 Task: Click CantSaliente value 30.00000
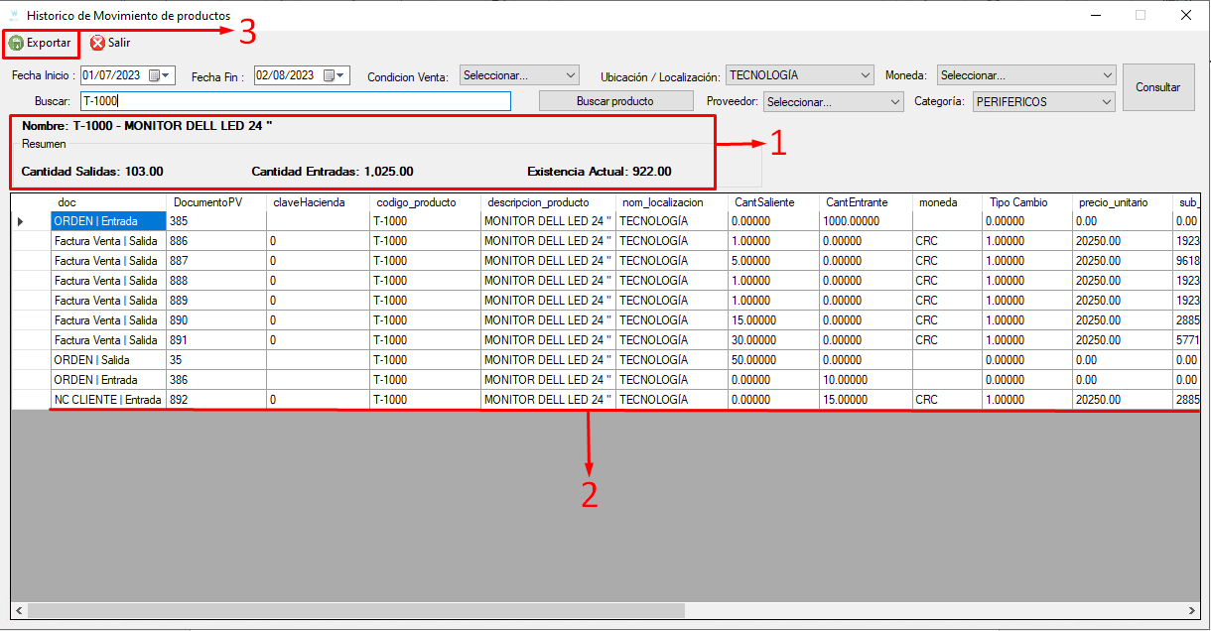click(772, 340)
